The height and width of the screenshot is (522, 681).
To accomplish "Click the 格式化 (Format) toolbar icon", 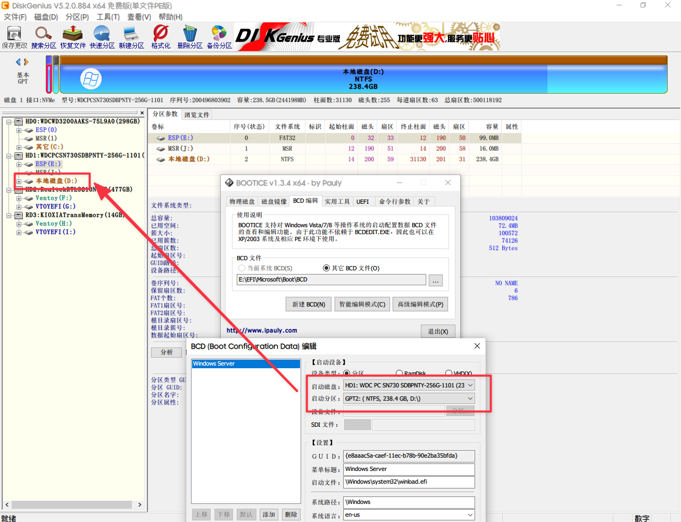I will pos(161,37).
